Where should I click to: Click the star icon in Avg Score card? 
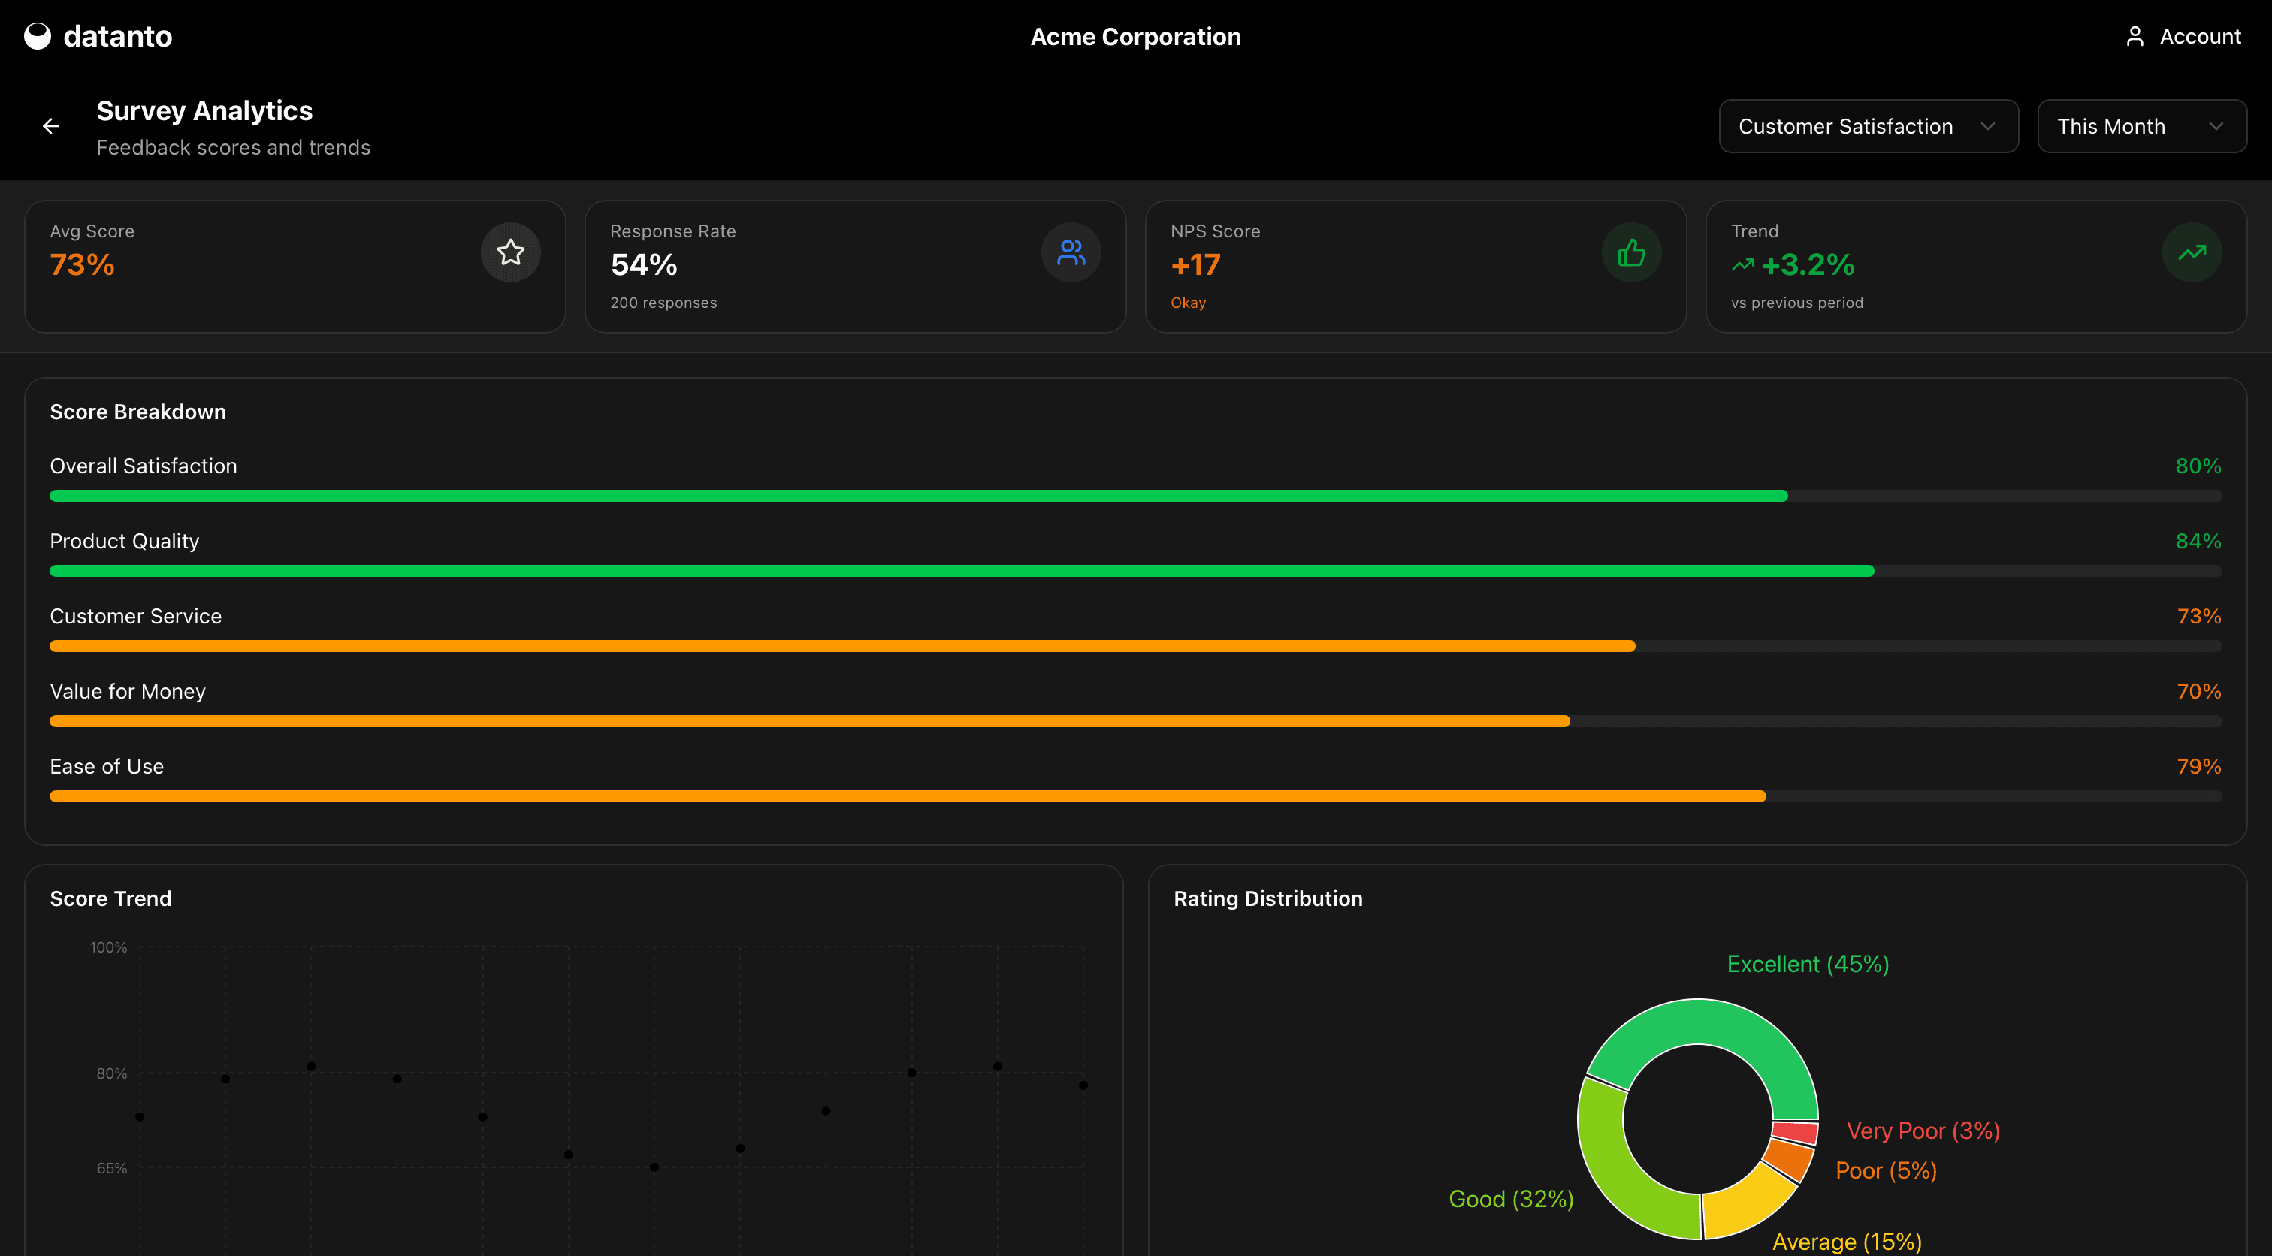511,253
